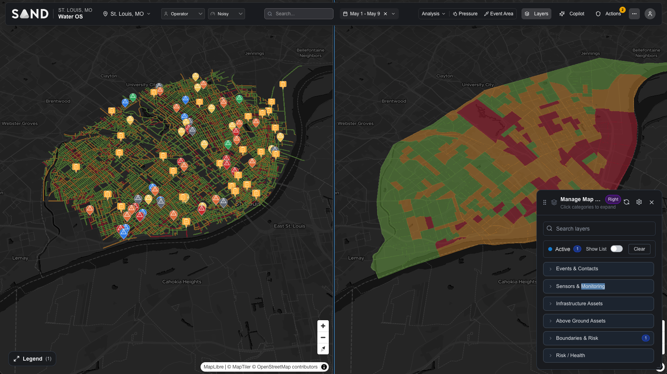Reset map bearing with the compass icon
The width and height of the screenshot is (667, 374).
click(x=323, y=349)
